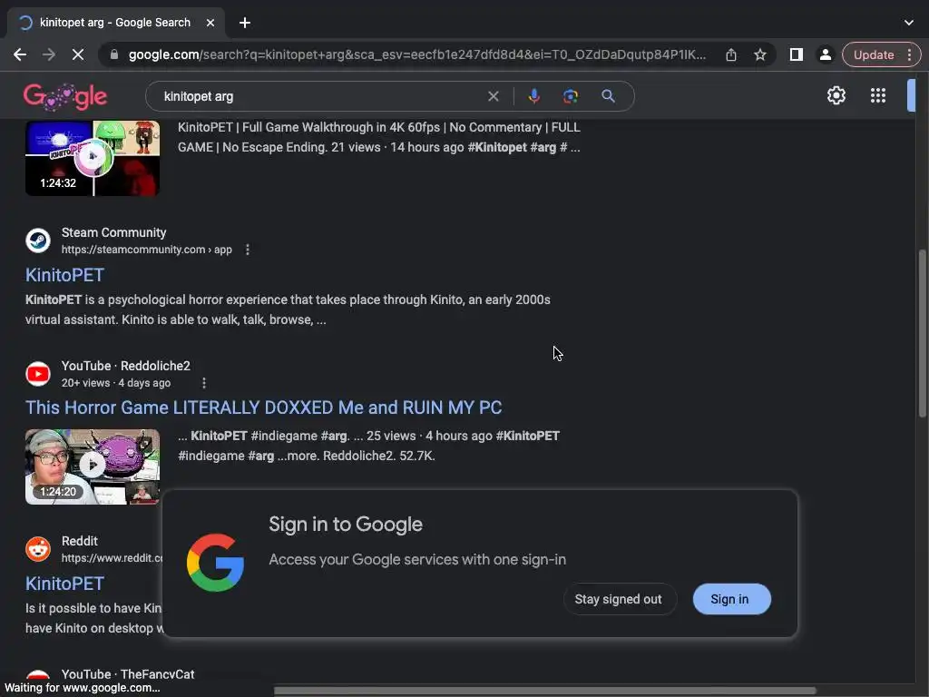929x697 pixels.
Task: Click the Sign in button
Action: 732,599
